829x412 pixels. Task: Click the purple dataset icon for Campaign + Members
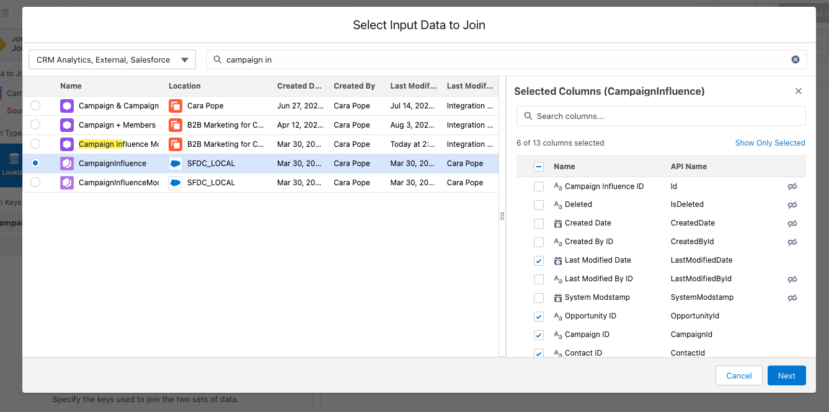[x=67, y=125]
